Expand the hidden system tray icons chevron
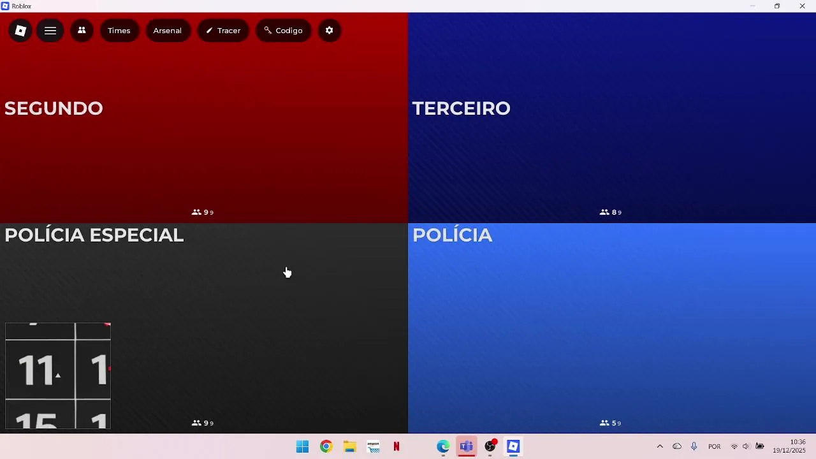This screenshot has width=816, height=459. pyautogui.click(x=660, y=447)
